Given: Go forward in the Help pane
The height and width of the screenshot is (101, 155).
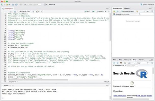Looking at the screenshot, I should click(118, 63).
